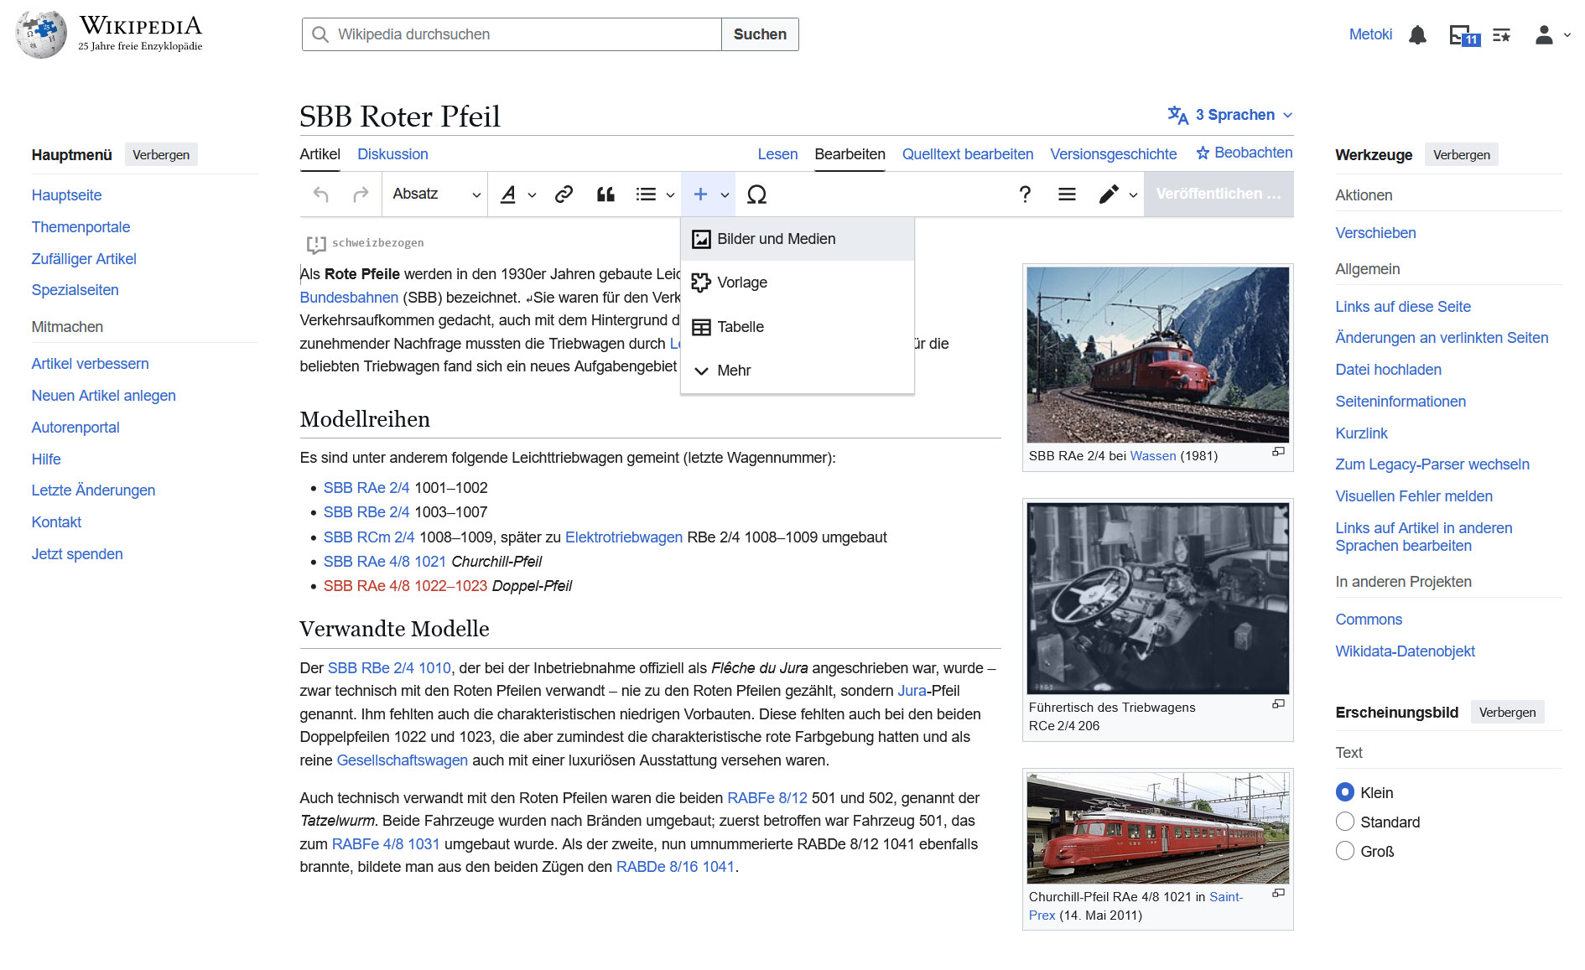Open the Metoki user page link

point(1370,34)
